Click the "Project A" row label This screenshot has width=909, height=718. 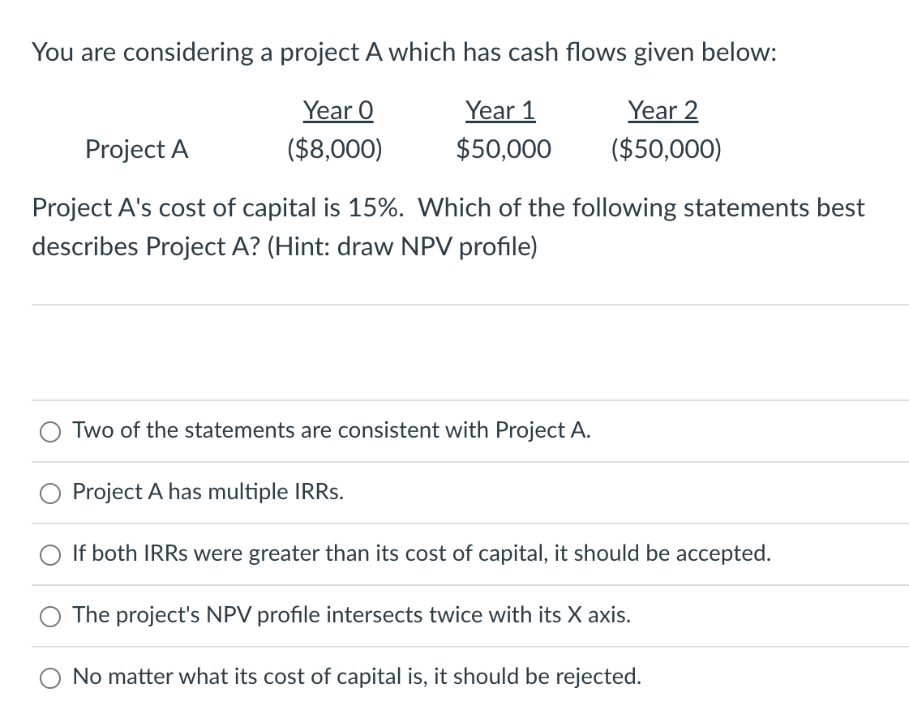click(136, 149)
